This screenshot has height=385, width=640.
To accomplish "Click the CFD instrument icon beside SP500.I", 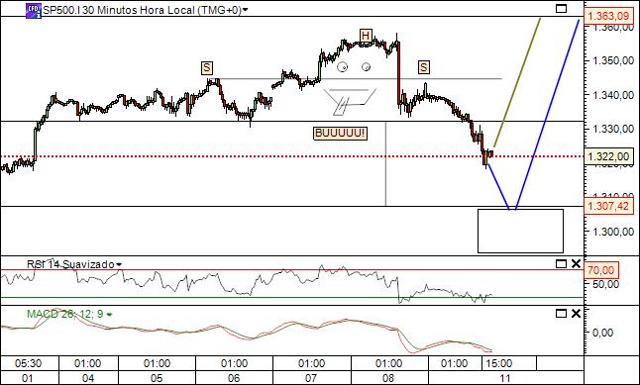I will coord(34,11).
